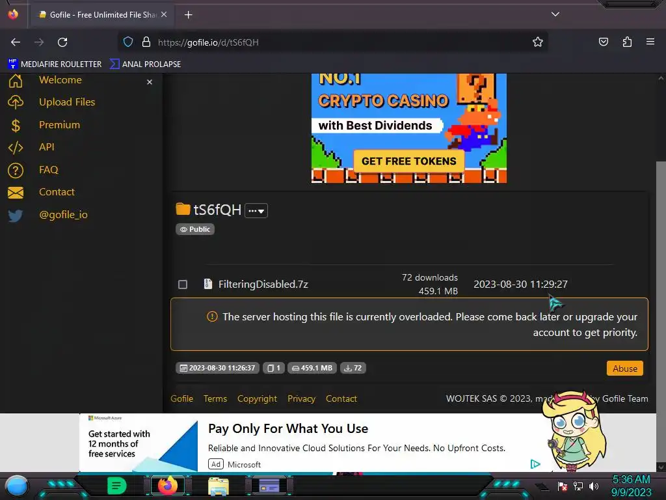Click Firefox in the taskbar

pos(167,486)
